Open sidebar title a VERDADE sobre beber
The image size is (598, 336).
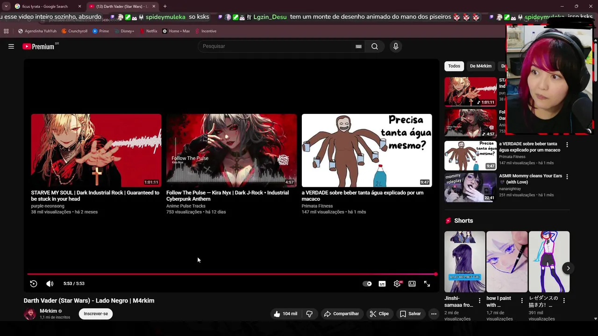(x=530, y=147)
